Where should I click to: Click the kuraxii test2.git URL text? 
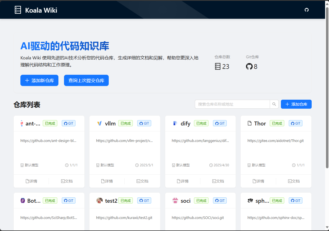pos(124,218)
